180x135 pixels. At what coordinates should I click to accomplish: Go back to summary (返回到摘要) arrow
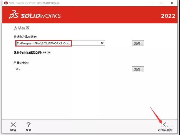pyautogui.click(x=165, y=125)
